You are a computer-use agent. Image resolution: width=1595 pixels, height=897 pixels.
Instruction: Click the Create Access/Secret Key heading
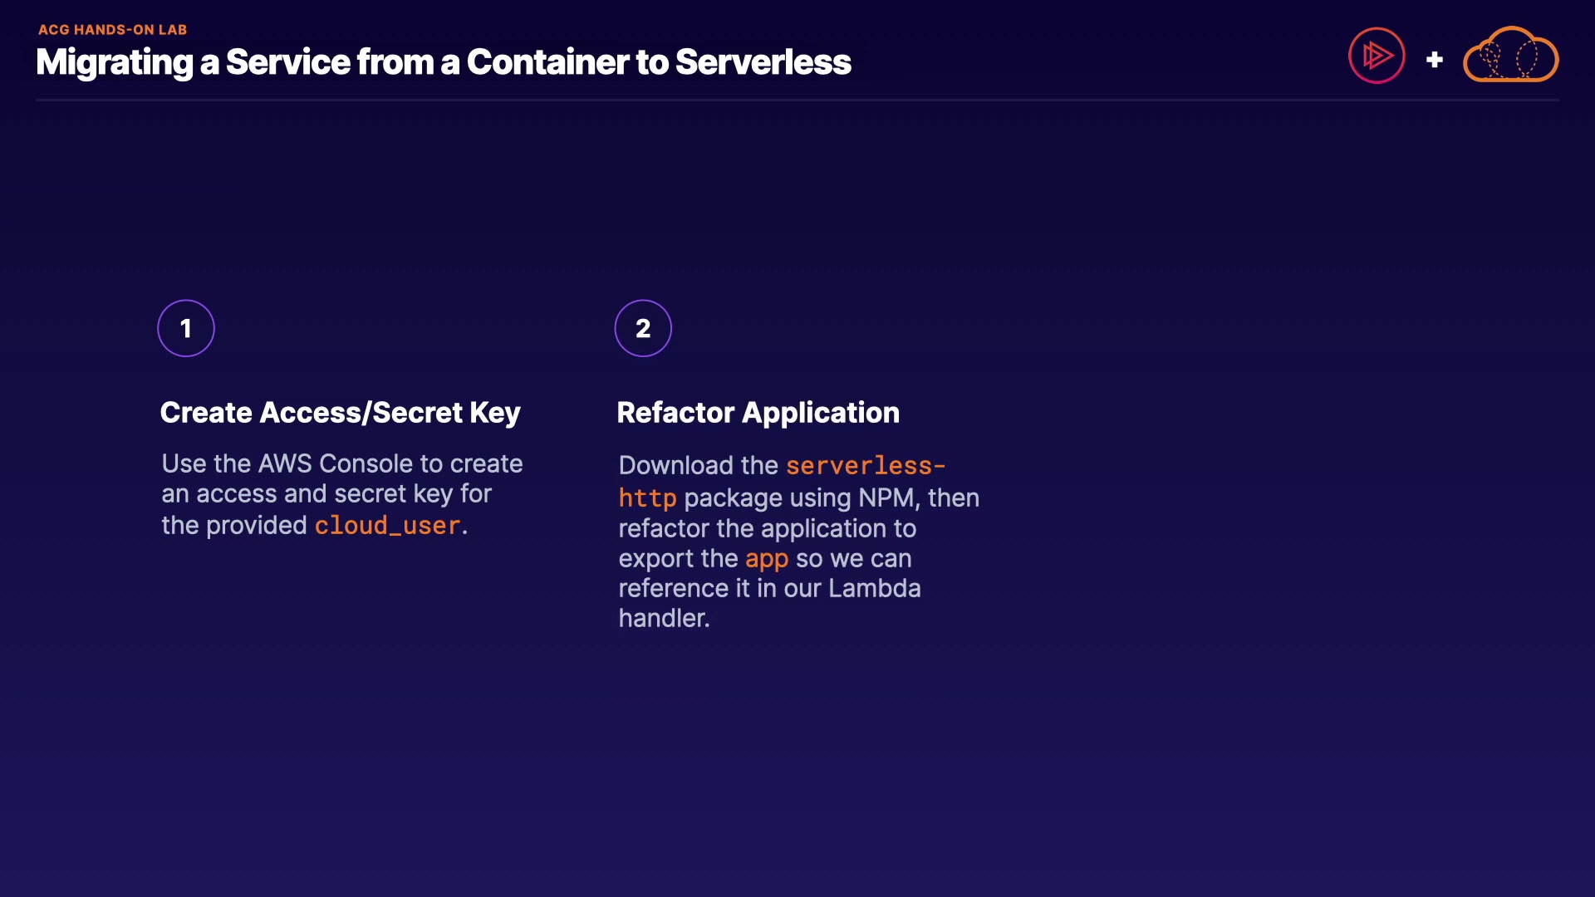coord(340,413)
